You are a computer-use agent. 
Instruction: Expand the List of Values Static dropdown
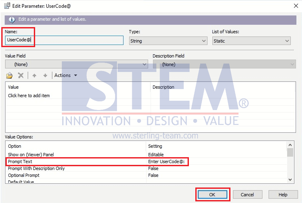[x=251, y=41]
